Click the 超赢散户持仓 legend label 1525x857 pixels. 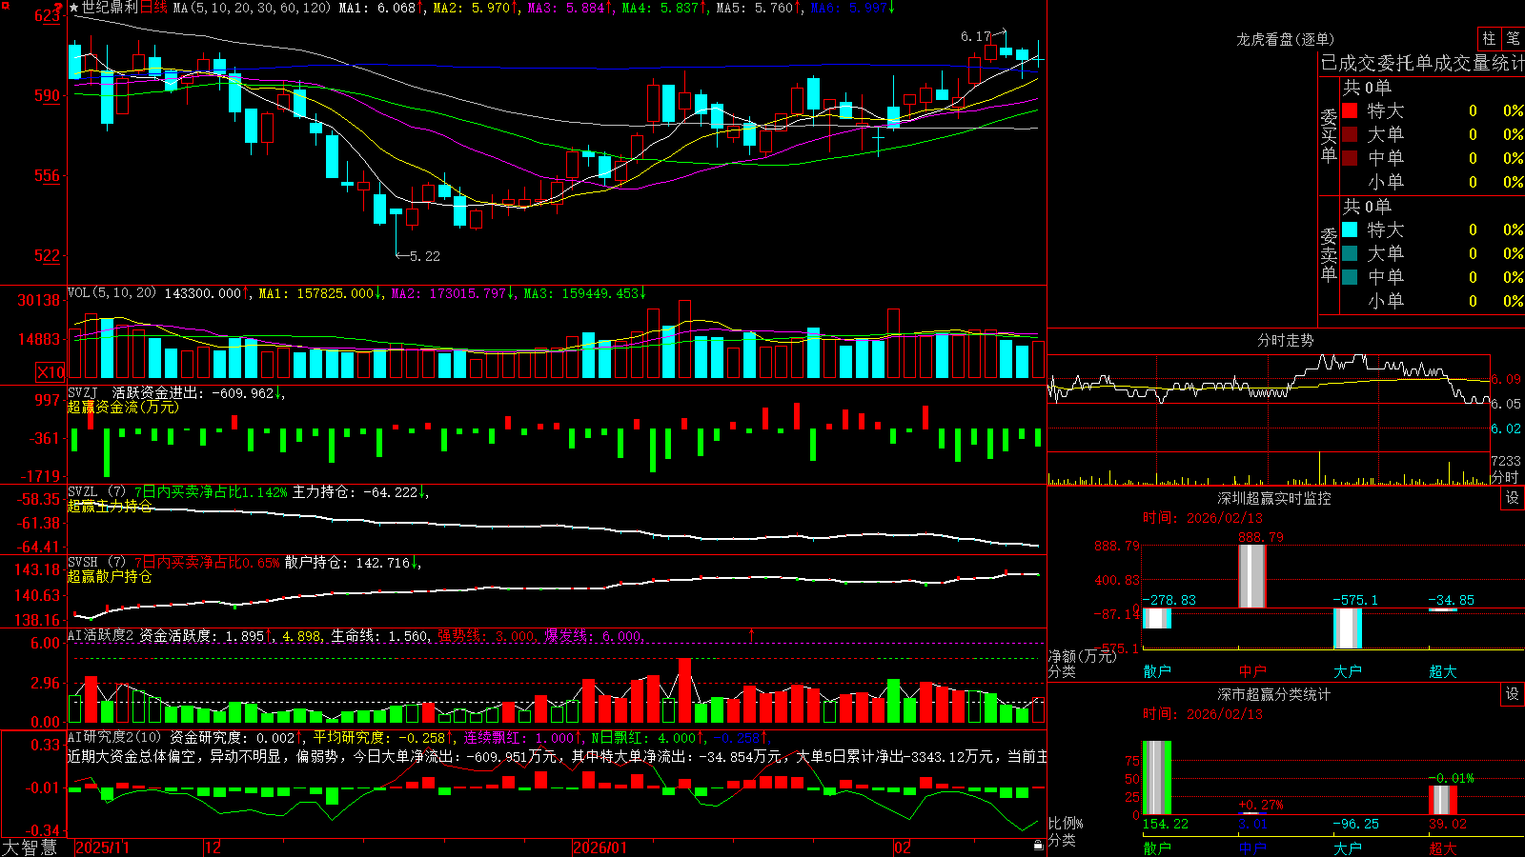110,576
